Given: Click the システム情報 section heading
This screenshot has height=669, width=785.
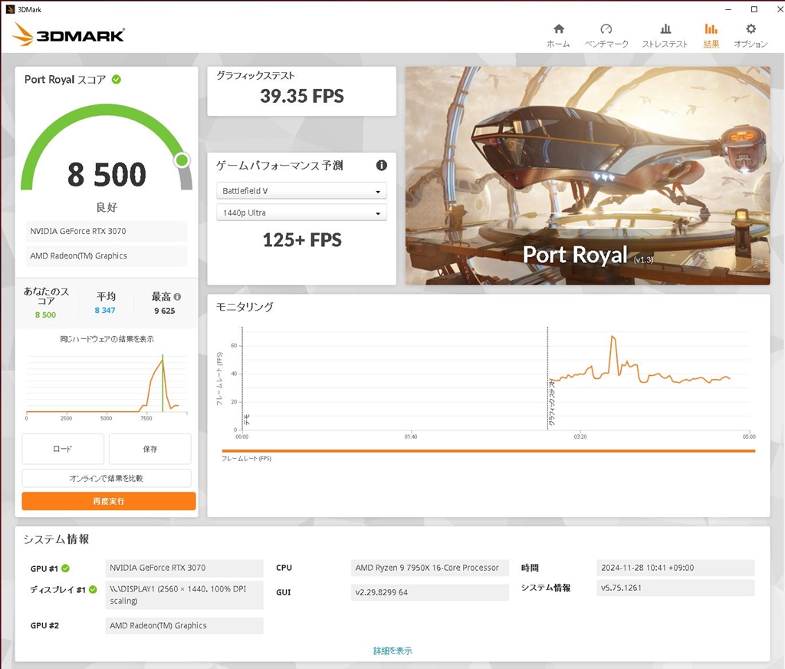Looking at the screenshot, I should pos(56,539).
